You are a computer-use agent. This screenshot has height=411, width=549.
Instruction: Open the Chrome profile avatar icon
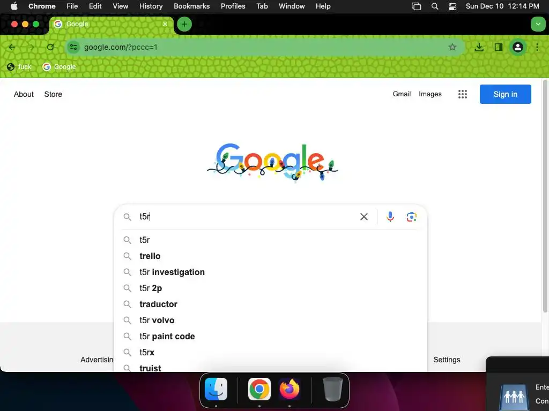(517, 47)
